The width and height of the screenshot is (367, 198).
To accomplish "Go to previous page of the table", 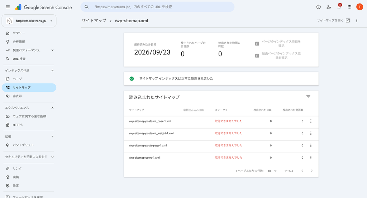I will (302, 171).
